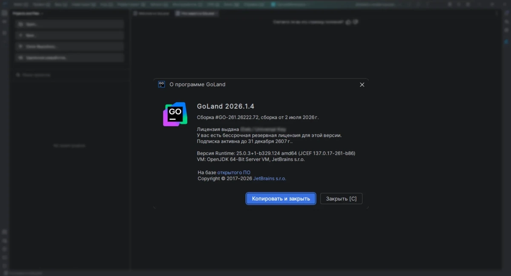Screen dimensions: 511x276
Task: Click the blurred Open button in welcome panel
Action: [x=70, y=24]
